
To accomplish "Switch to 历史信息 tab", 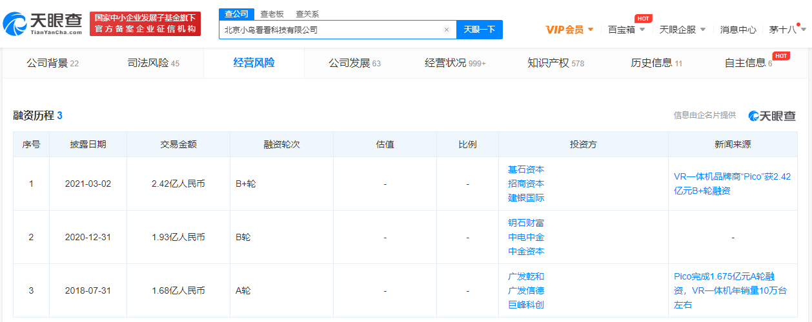I will [656, 63].
